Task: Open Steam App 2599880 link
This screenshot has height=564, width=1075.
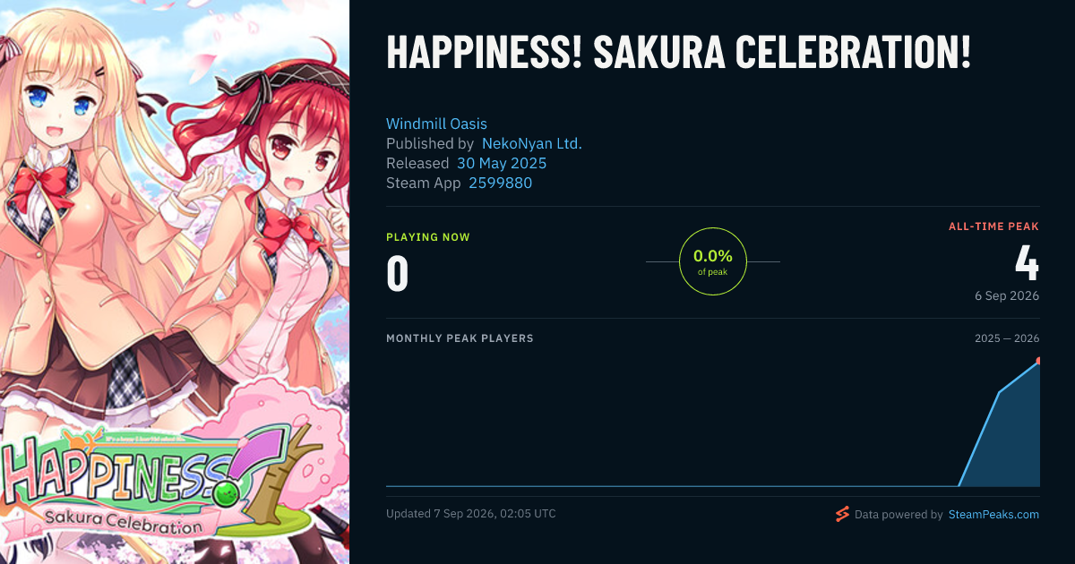Action: click(x=501, y=183)
